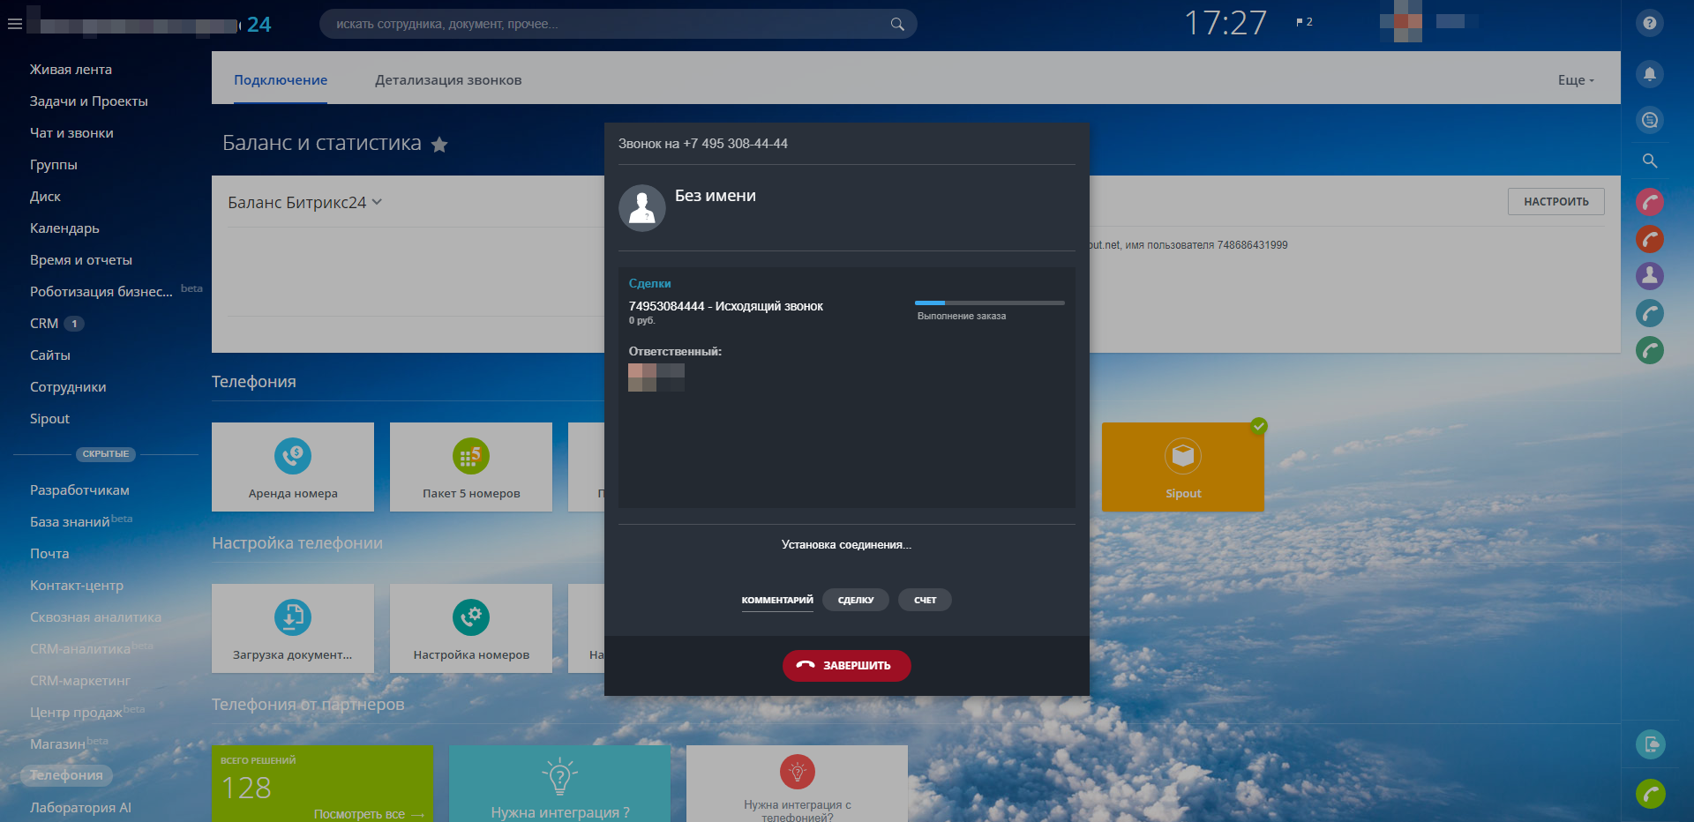Switch to the Детализация звонков tab

(x=448, y=80)
